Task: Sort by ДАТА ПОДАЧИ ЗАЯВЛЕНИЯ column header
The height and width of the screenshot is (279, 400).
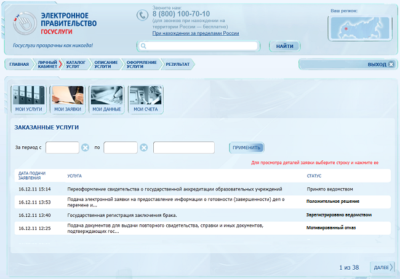Action: point(32,176)
